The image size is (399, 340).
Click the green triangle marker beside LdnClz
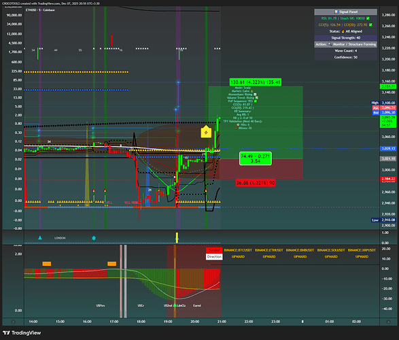(175, 305)
